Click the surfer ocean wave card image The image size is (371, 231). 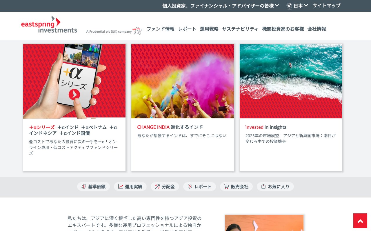(x=291, y=81)
